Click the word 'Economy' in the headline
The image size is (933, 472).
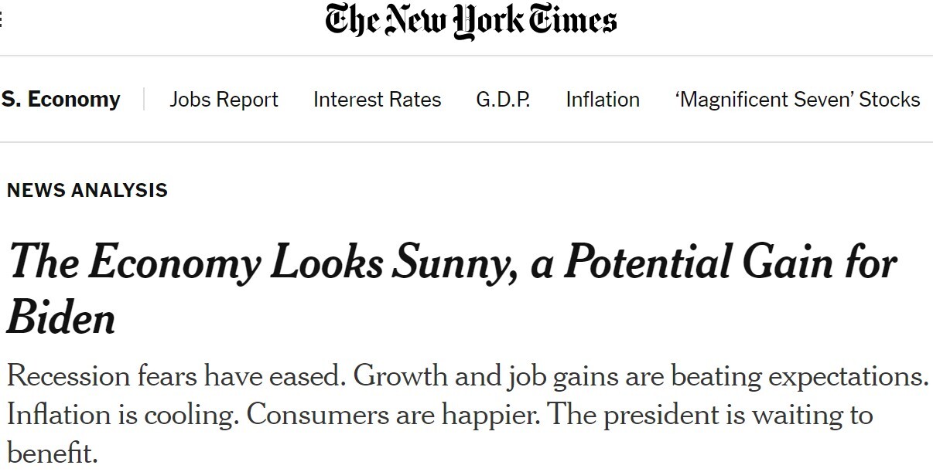174,263
